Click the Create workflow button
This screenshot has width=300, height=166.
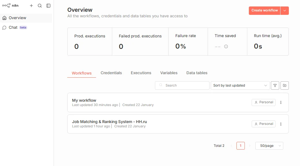point(264,11)
